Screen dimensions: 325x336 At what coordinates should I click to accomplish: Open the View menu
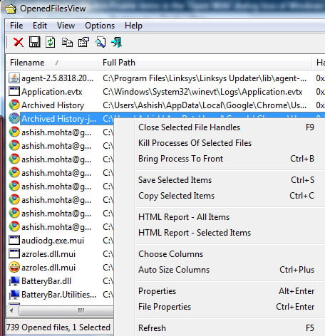click(66, 26)
